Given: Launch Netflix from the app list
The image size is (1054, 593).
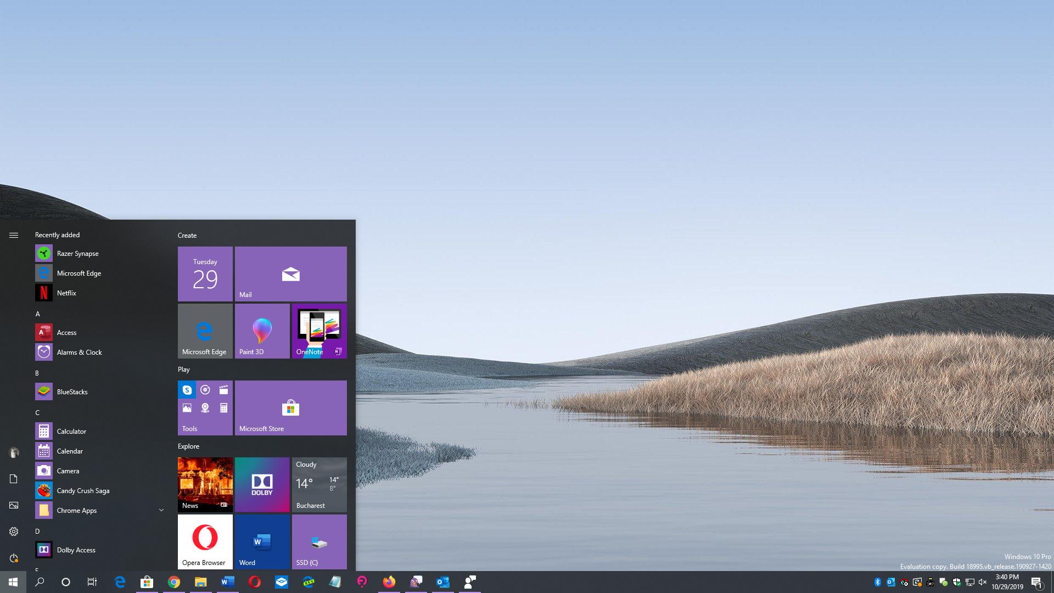Looking at the screenshot, I should coord(99,293).
